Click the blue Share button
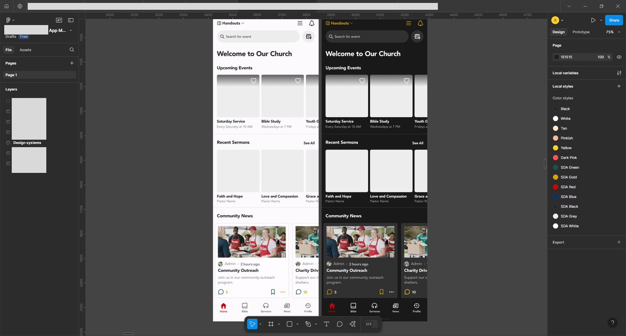626x336 pixels. click(613, 20)
